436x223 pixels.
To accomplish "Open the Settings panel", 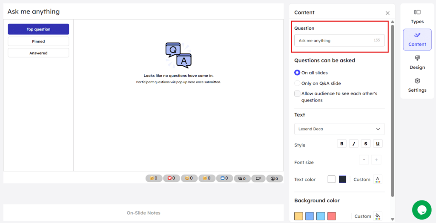I will [x=417, y=85].
